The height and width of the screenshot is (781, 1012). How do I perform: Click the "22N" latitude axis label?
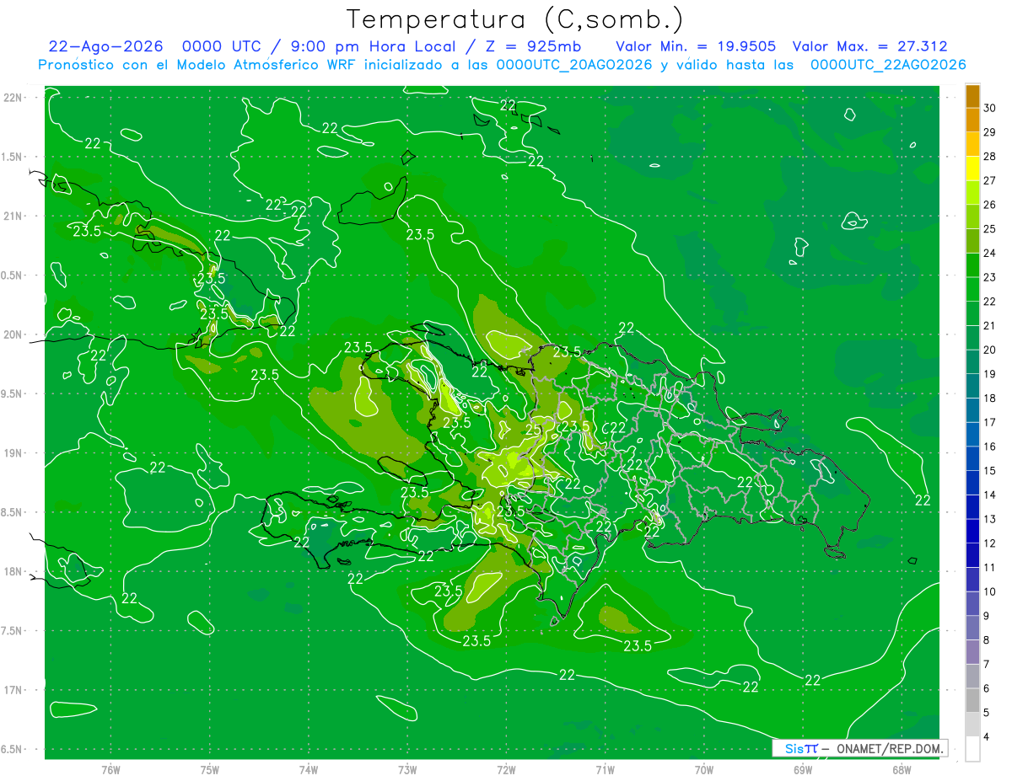(x=13, y=98)
